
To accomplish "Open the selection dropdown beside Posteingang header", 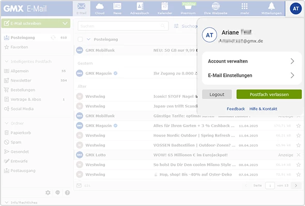I will [x=88, y=39].
